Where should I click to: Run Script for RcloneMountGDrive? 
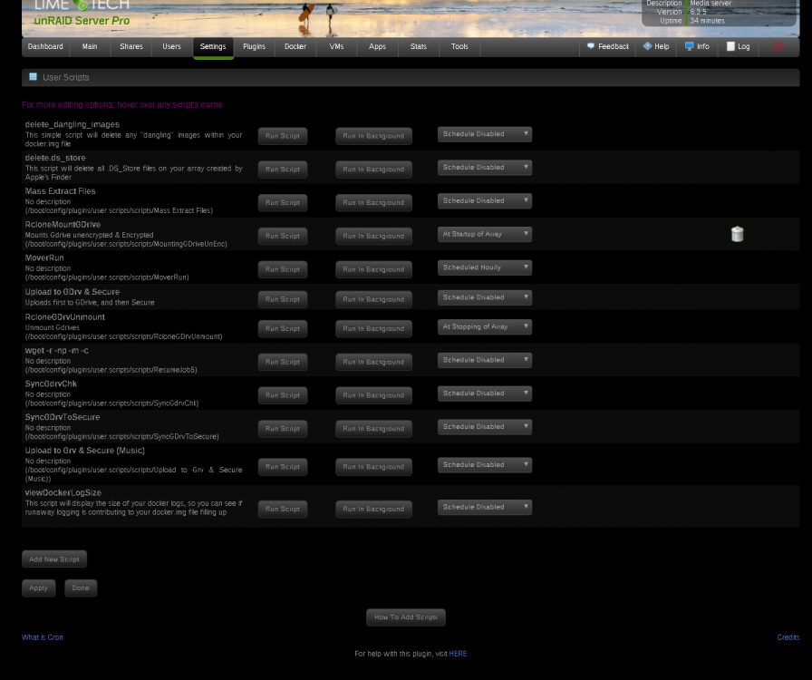point(283,237)
